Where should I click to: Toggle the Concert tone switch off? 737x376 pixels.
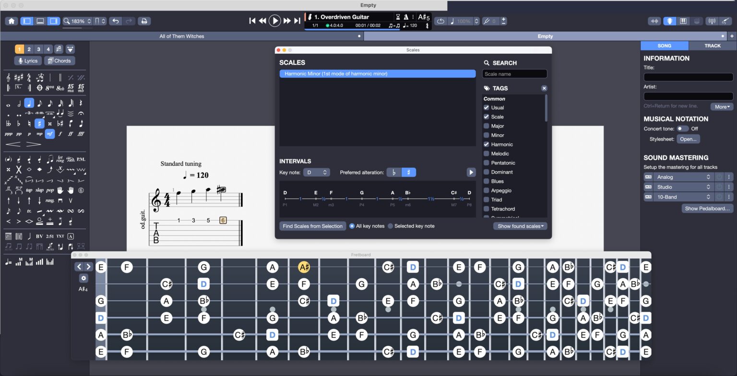[x=683, y=129]
